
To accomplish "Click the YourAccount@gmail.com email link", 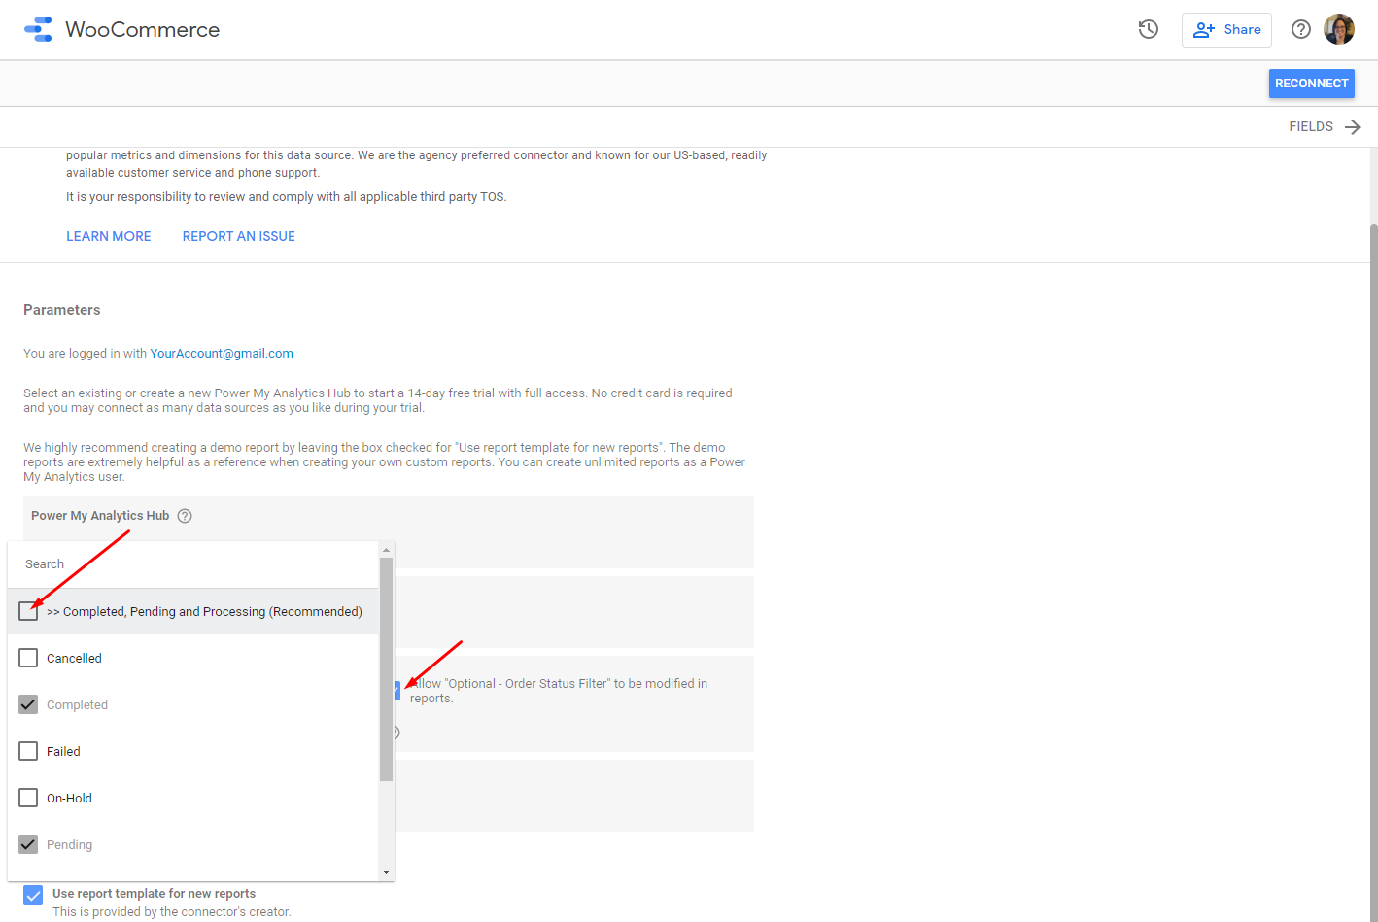I will click(222, 354).
